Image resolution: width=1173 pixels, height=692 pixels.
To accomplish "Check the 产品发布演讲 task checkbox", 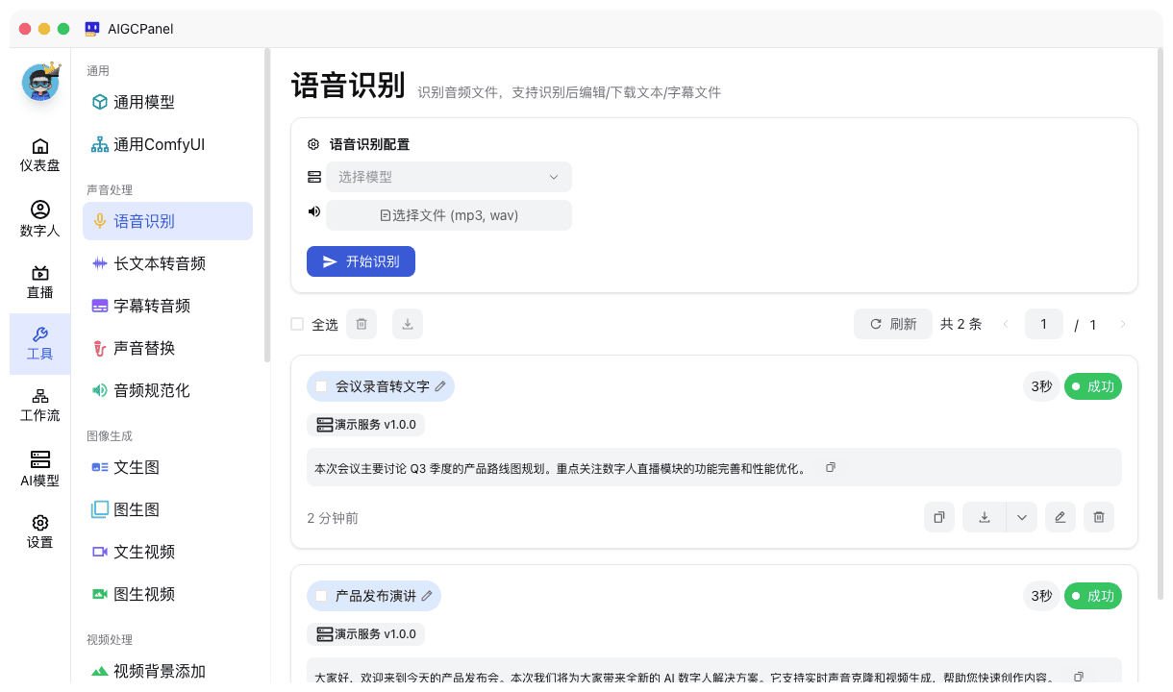I will point(321,596).
